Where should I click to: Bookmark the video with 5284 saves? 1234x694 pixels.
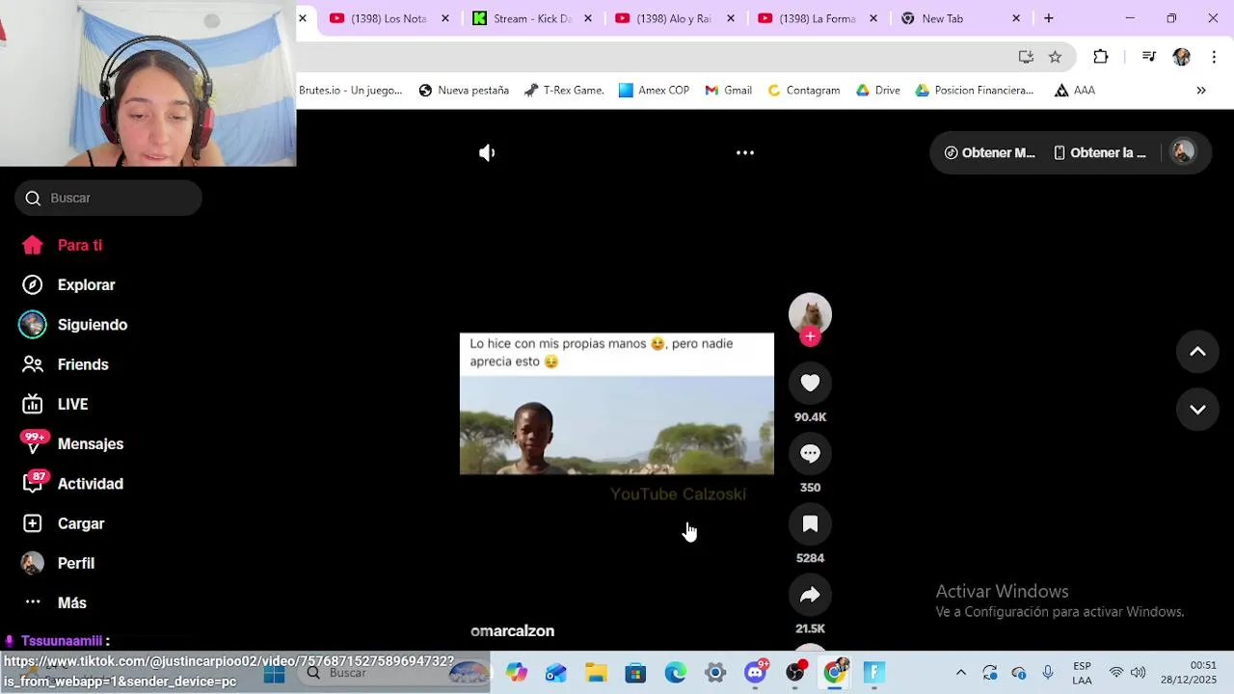[810, 523]
